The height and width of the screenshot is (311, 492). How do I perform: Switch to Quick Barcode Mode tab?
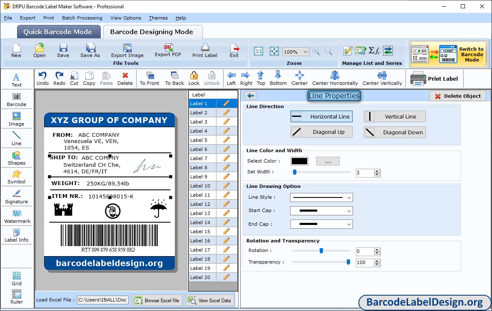59,32
